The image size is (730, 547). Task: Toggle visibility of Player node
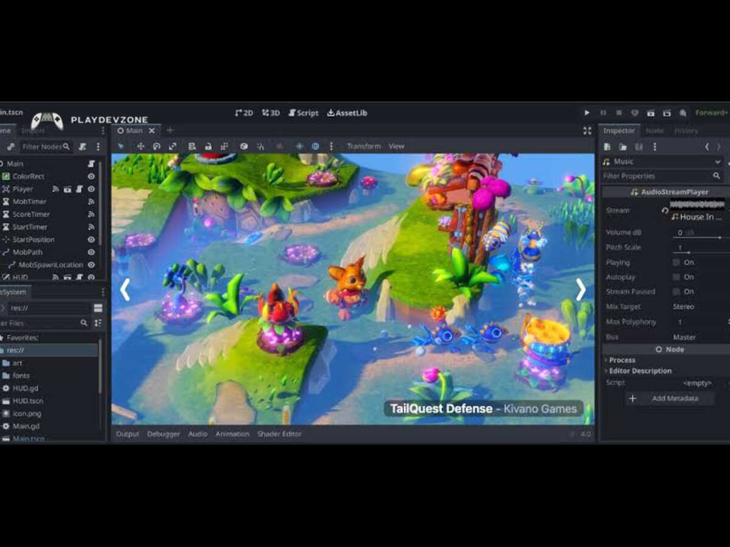[91, 189]
